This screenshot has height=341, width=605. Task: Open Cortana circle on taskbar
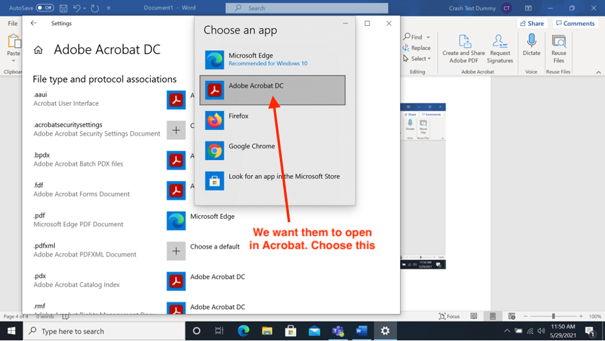tap(196, 331)
